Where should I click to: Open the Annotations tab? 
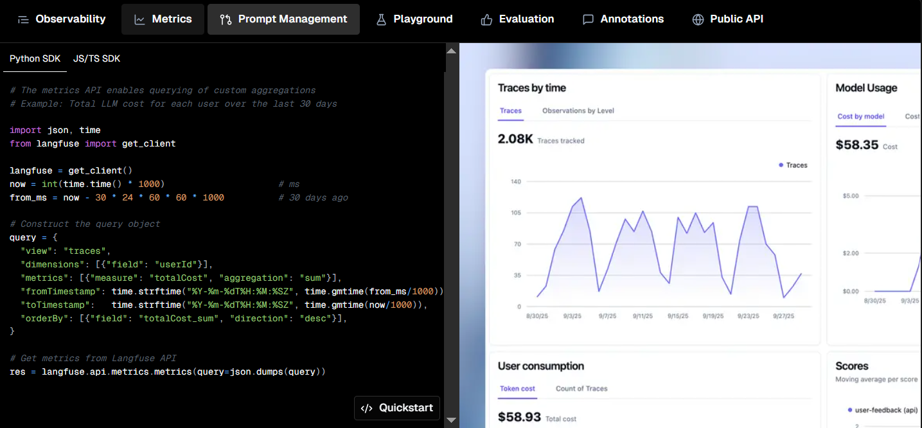pyautogui.click(x=623, y=19)
